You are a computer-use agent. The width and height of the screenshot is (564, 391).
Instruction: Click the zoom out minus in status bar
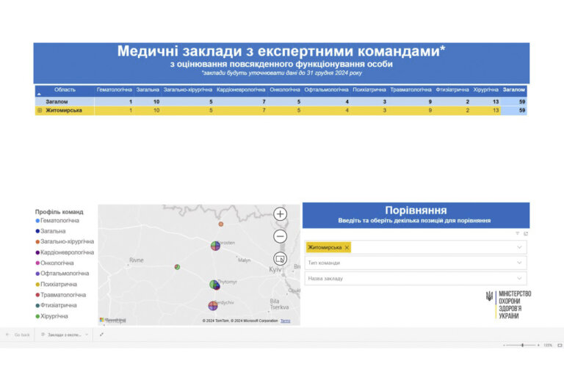[x=504, y=345]
